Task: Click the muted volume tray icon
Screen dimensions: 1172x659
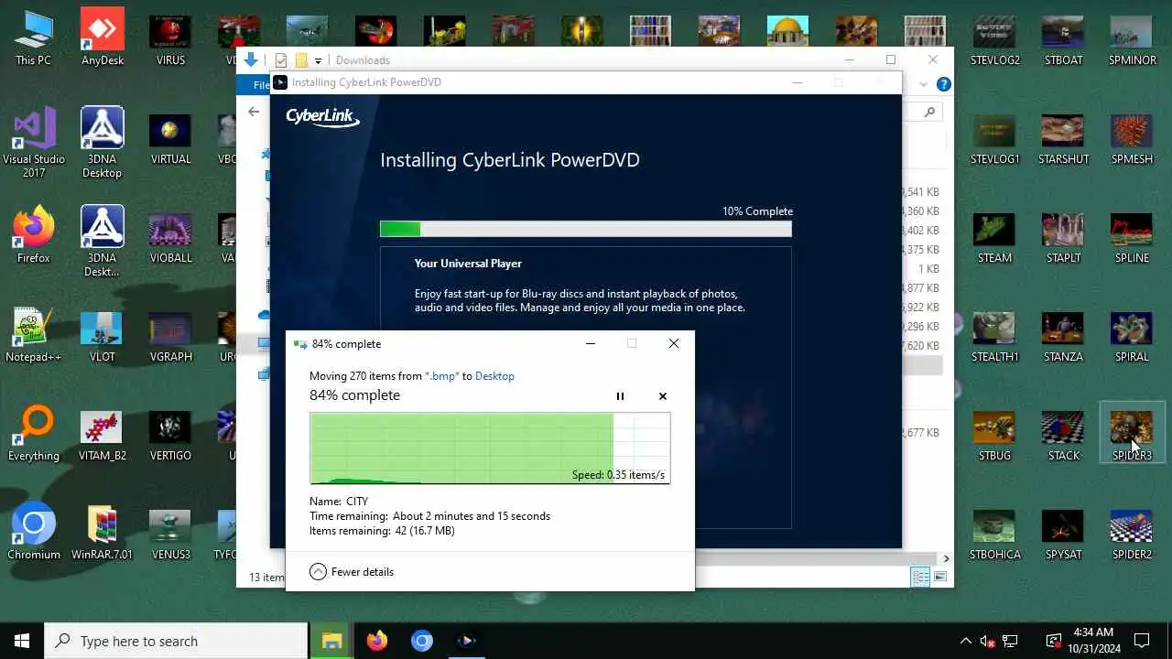Action: pos(987,641)
